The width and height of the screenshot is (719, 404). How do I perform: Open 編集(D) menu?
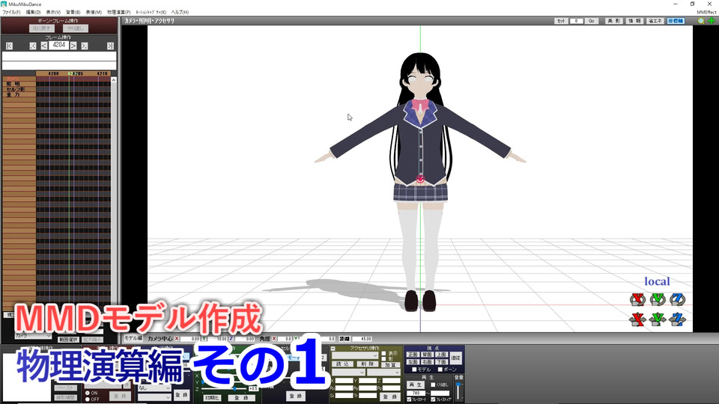coord(33,13)
